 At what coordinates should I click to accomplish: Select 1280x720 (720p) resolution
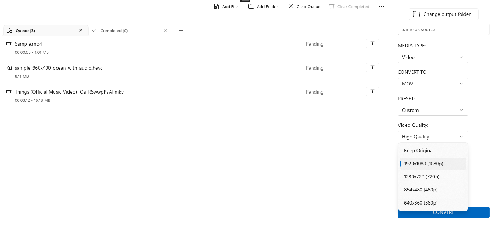pyautogui.click(x=433, y=177)
